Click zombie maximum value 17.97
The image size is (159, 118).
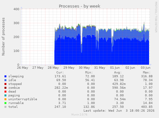click(148, 88)
